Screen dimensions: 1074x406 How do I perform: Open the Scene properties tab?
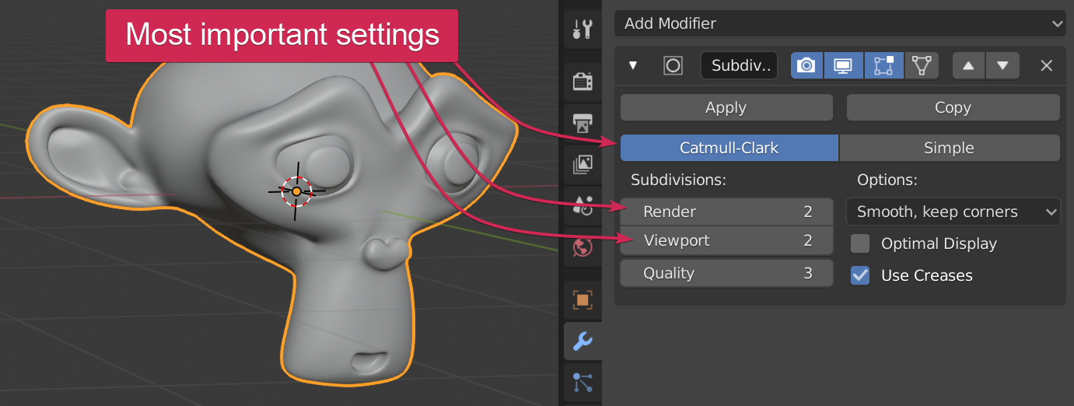click(x=582, y=205)
